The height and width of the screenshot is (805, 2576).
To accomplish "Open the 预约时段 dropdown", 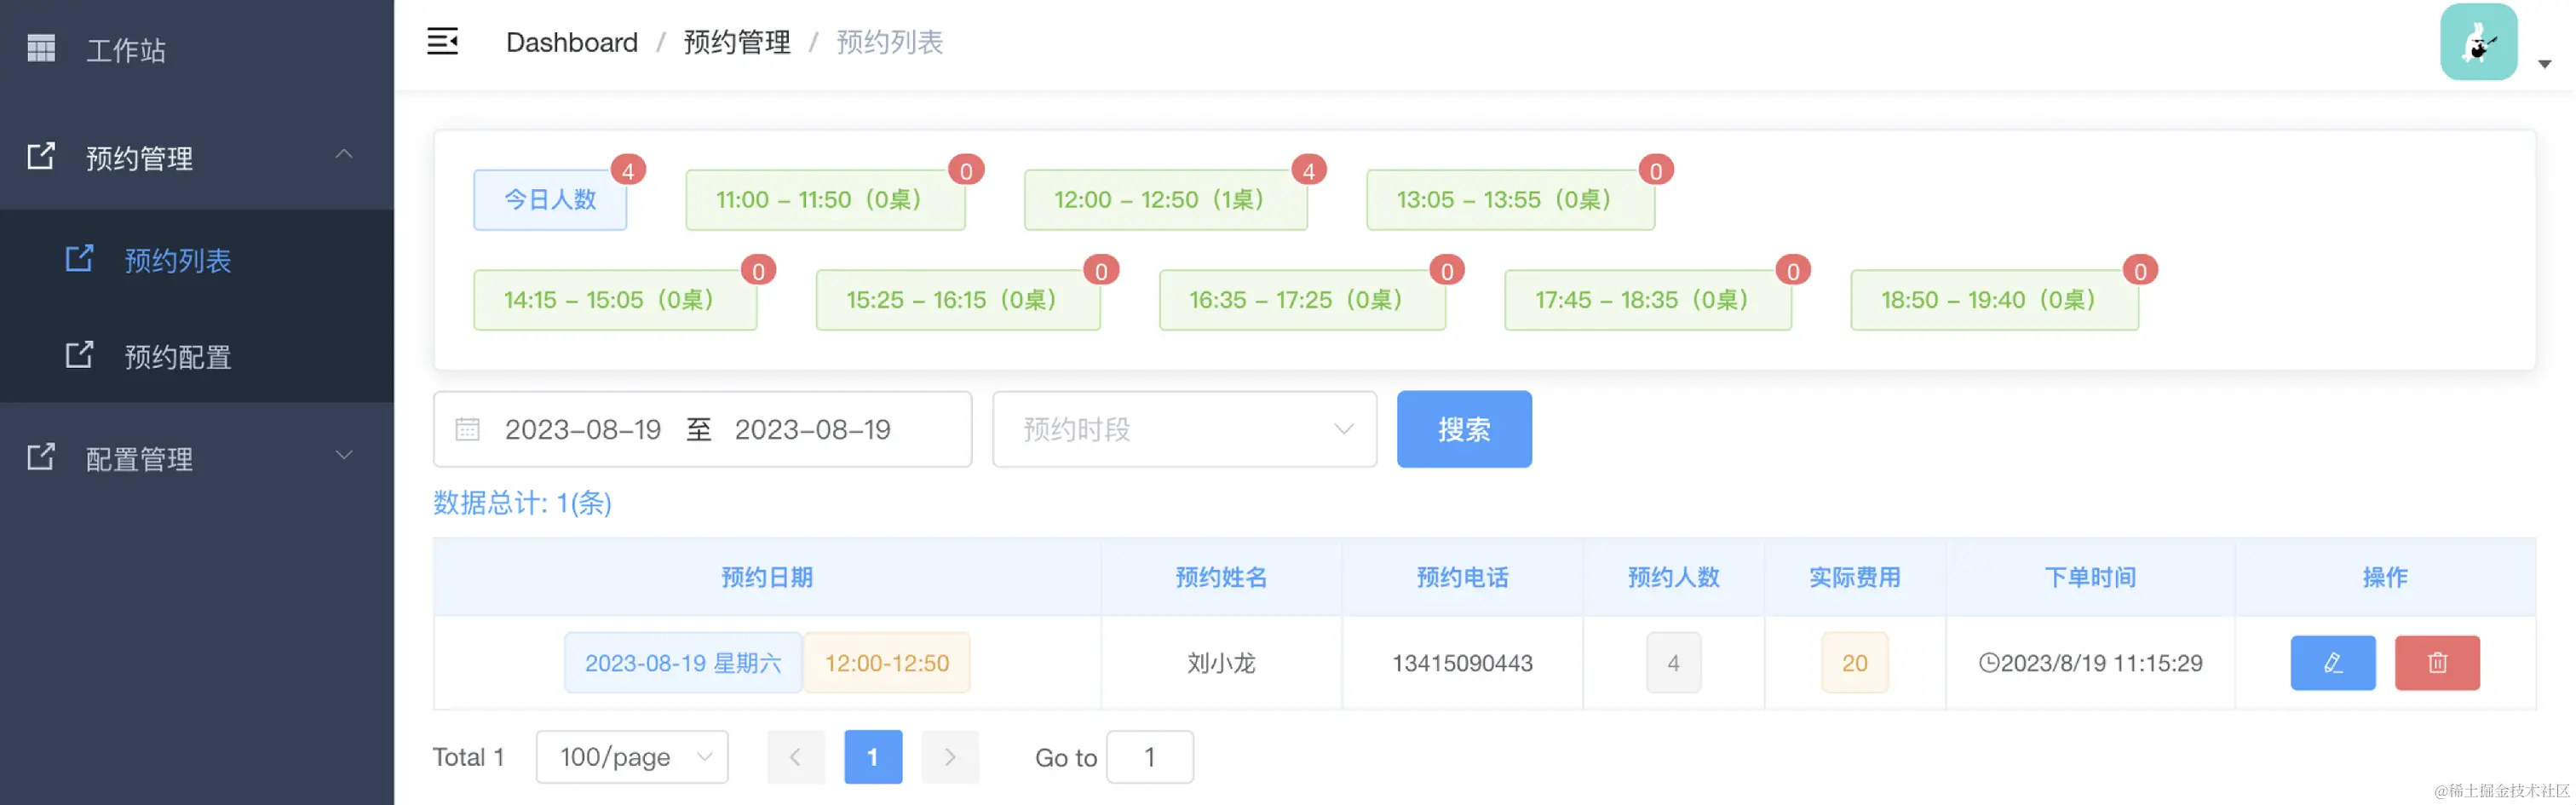I will click(1184, 429).
